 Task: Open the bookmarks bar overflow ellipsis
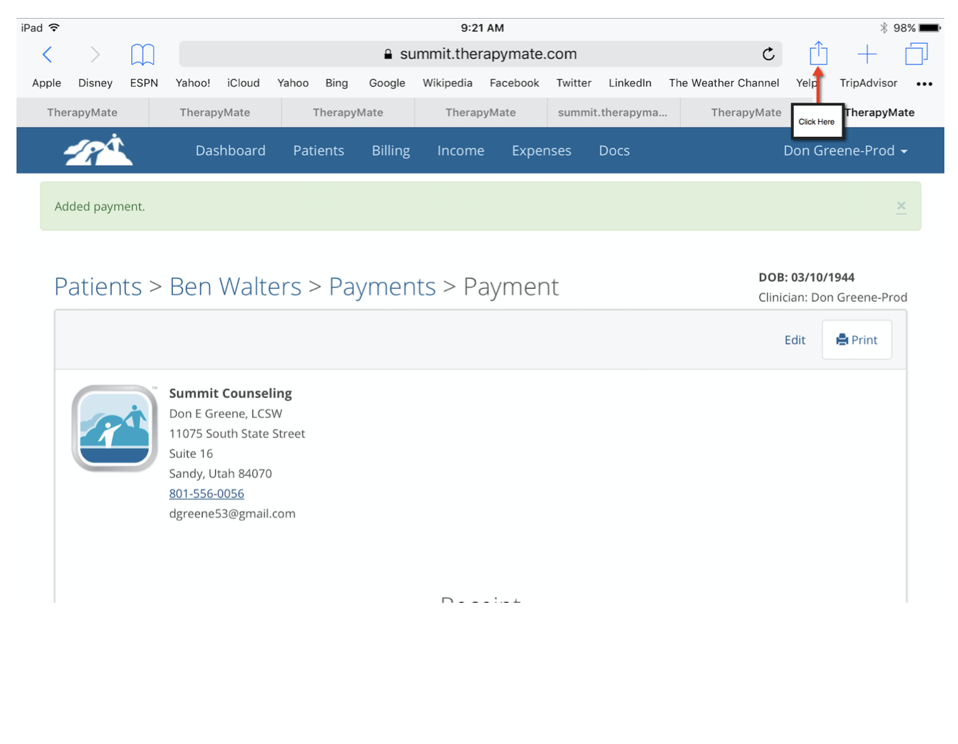[x=924, y=84]
